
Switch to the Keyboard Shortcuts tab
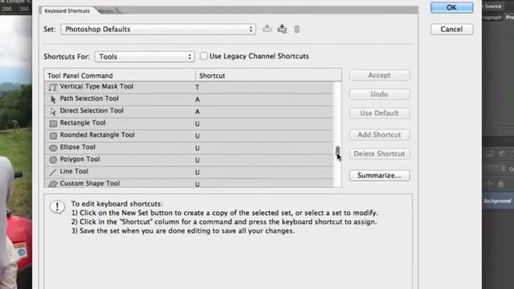[67, 10]
